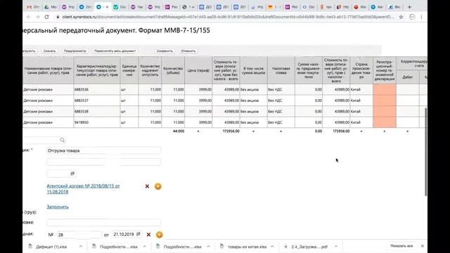Expand options for товары из китая.xlsx download

(x=272, y=247)
